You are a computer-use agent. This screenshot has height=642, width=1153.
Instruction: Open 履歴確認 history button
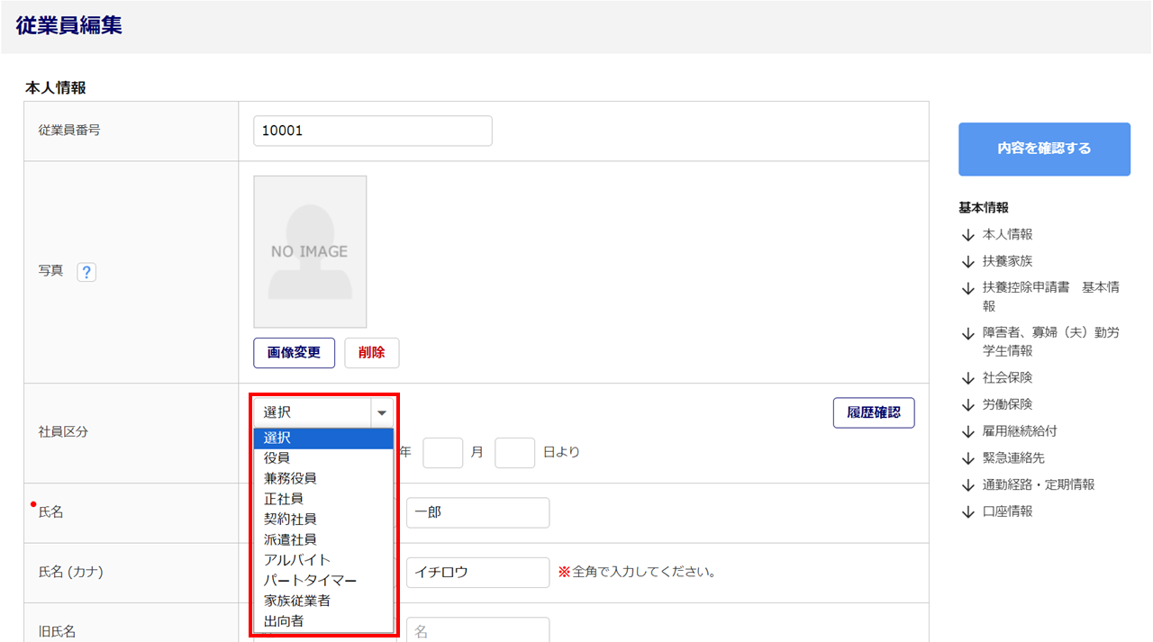873,413
